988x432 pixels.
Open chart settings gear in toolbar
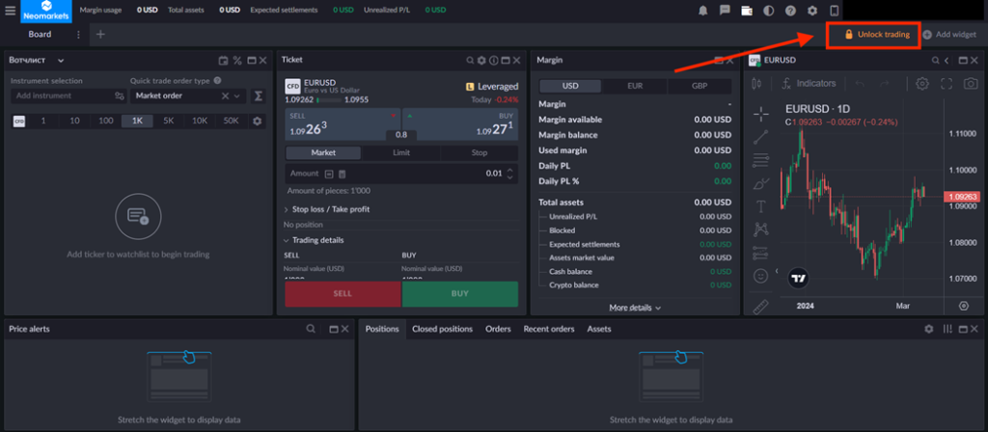coord(921,84)
